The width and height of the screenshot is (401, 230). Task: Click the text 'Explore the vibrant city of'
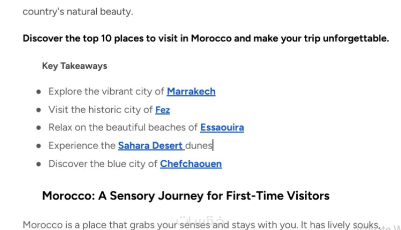106,91
